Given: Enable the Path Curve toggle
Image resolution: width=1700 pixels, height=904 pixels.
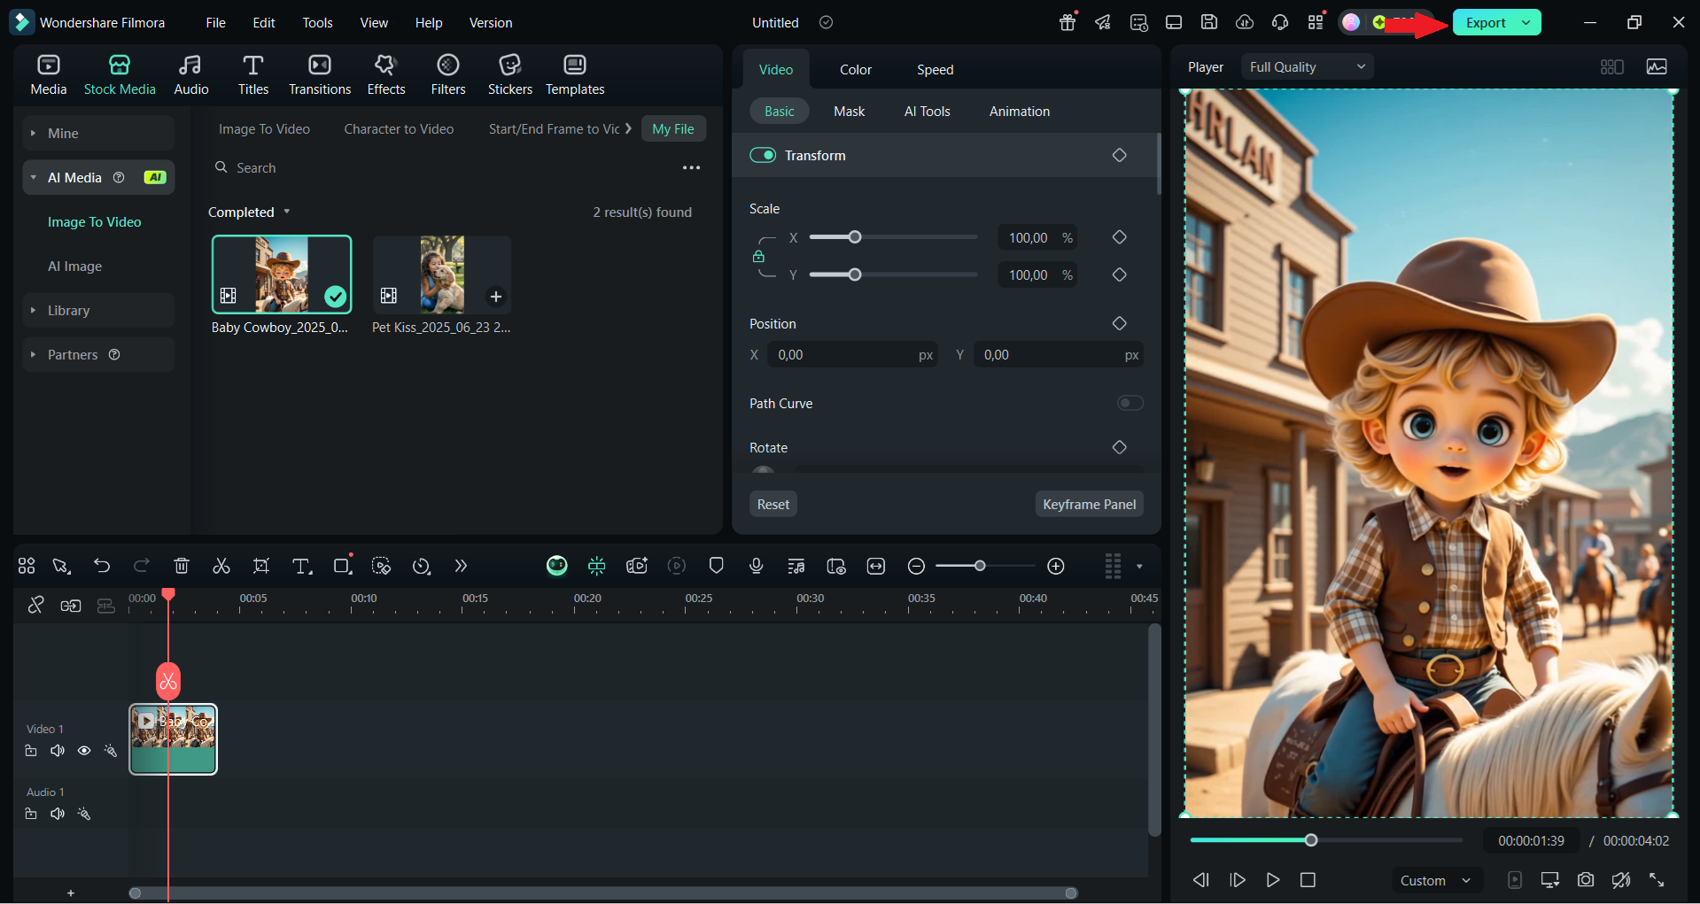Looking at the screenshot, I should tap(1130, 403).
